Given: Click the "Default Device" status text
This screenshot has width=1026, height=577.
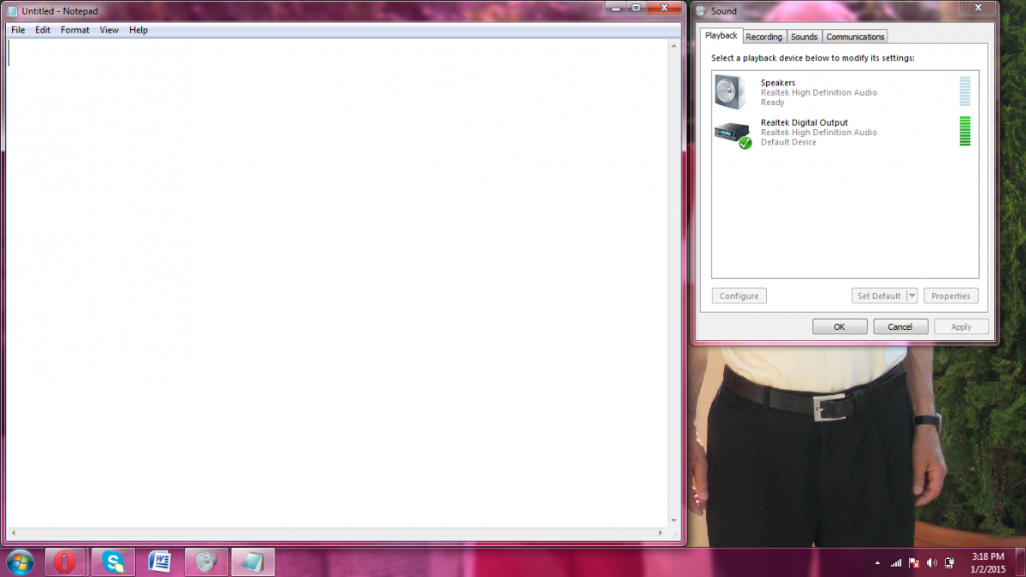Looking at the screenshot, I should (x=788, y=142).
